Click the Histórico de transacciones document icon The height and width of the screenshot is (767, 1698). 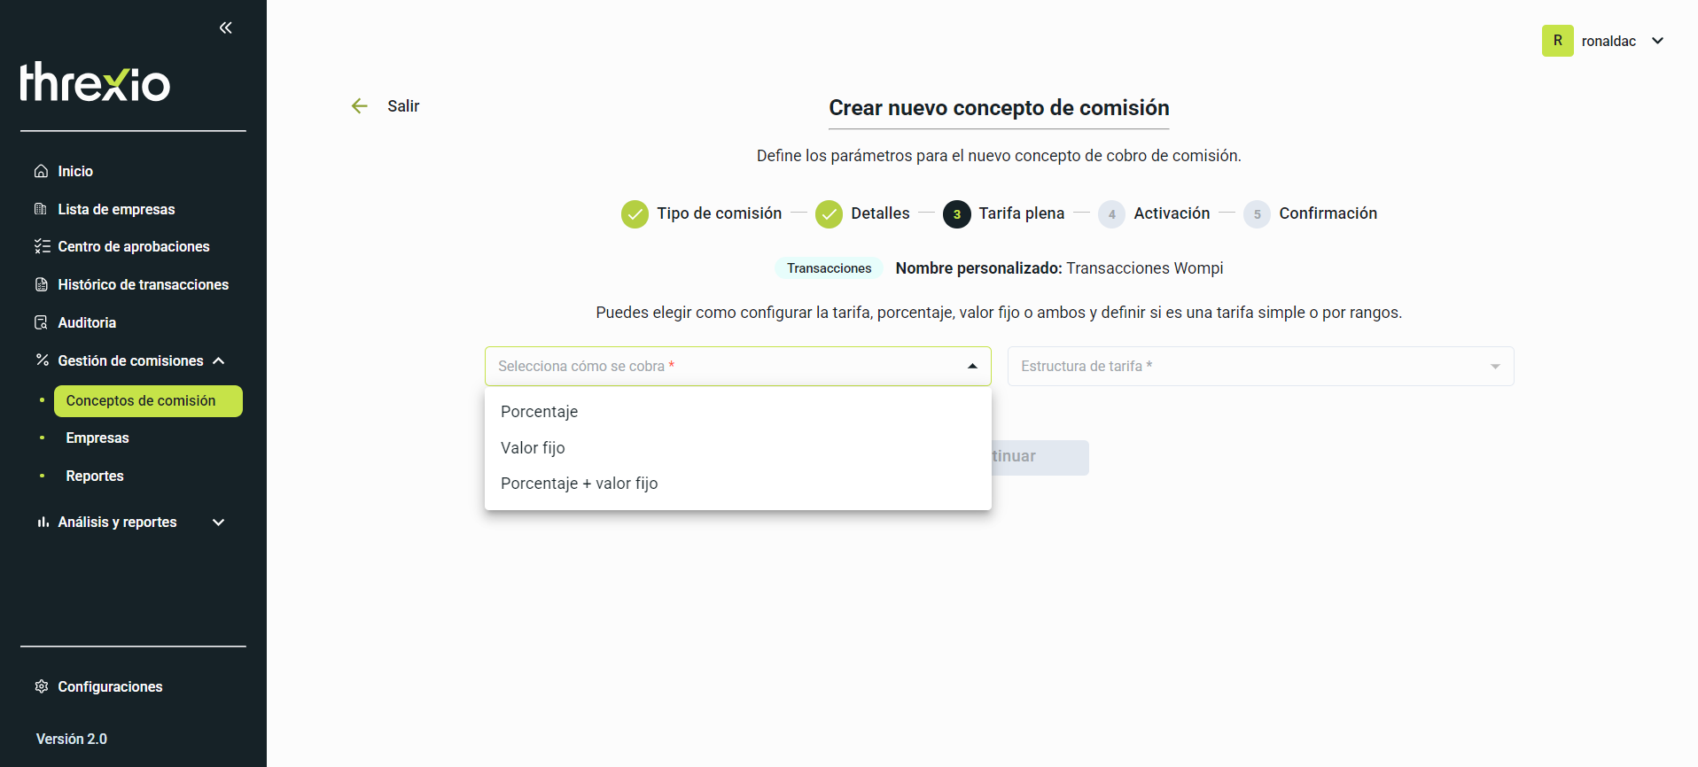point(41,284)
